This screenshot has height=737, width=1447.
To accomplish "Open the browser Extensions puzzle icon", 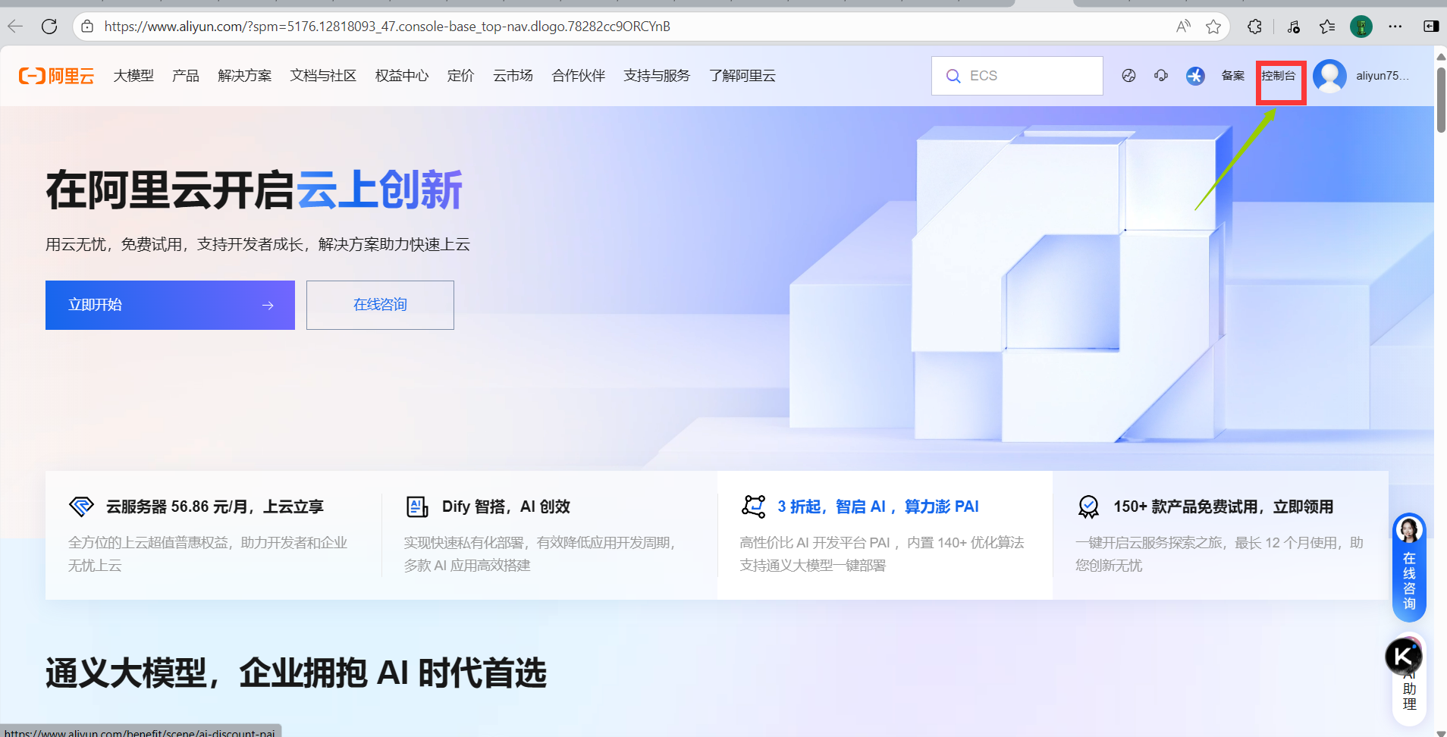I will click(1254, 27).
